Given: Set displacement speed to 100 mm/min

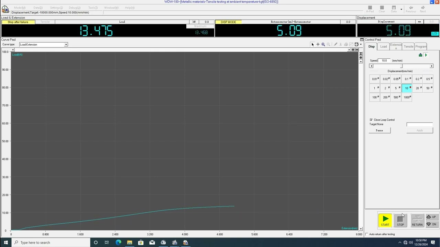Looking at the screenshot, I should click(x=375, y=97).
